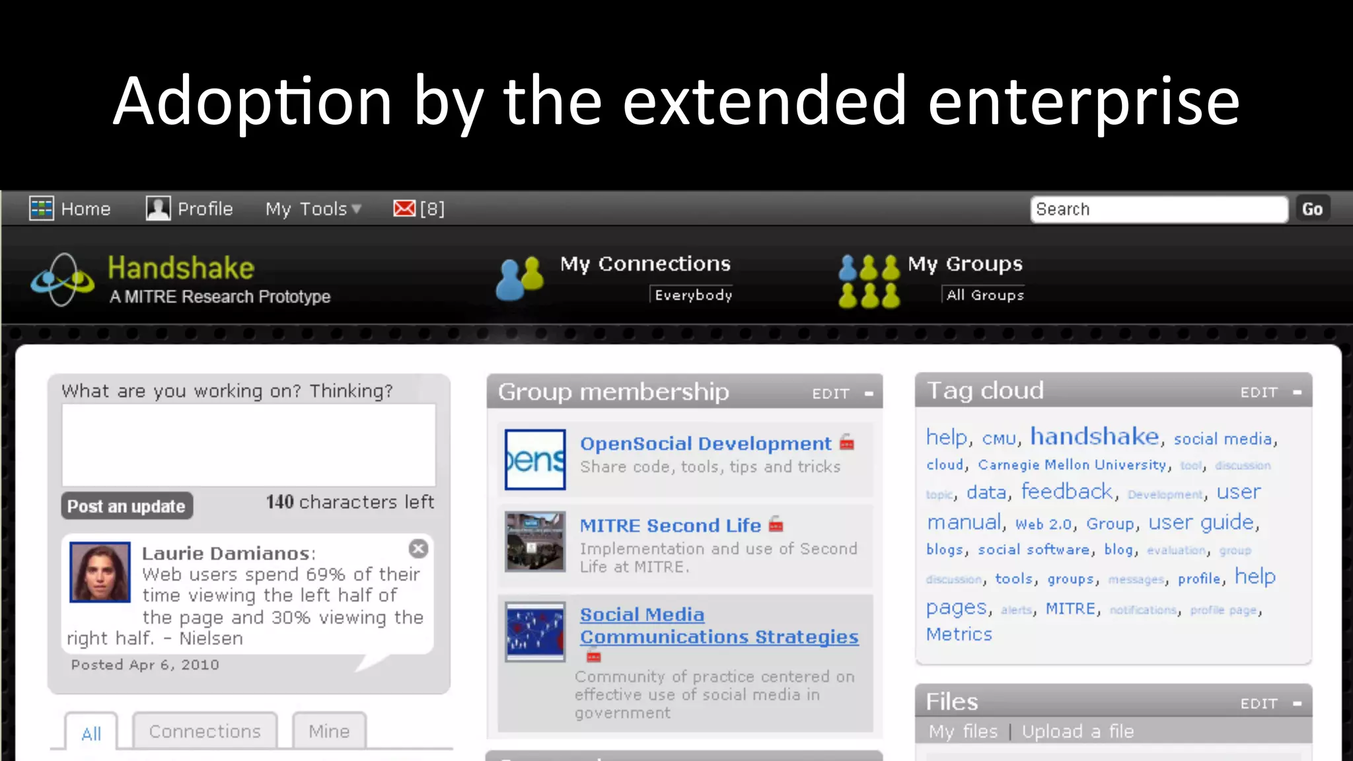The image size is (1353, 761).
Task: Collapse the Tag cloud widget
Action: click(x=1297, y=392)
